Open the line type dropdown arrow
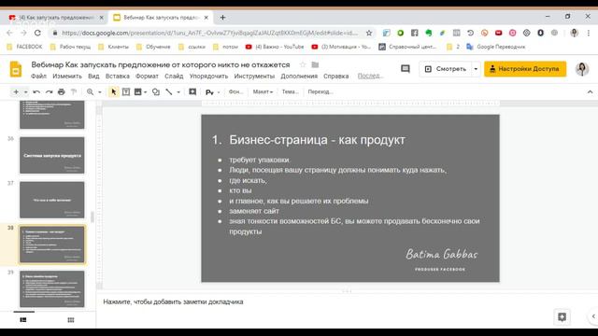598x336 pixels. click(178, 92)
